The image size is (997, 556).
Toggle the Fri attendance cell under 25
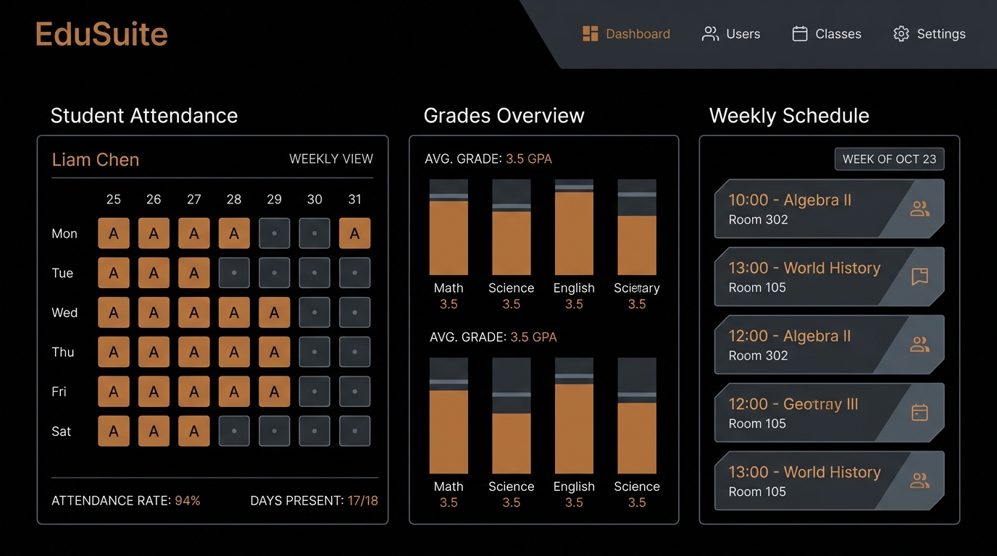(114, 392)
